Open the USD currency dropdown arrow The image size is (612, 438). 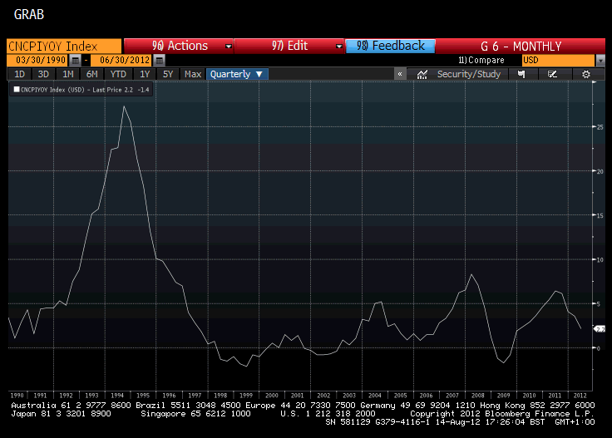[600, 61]
